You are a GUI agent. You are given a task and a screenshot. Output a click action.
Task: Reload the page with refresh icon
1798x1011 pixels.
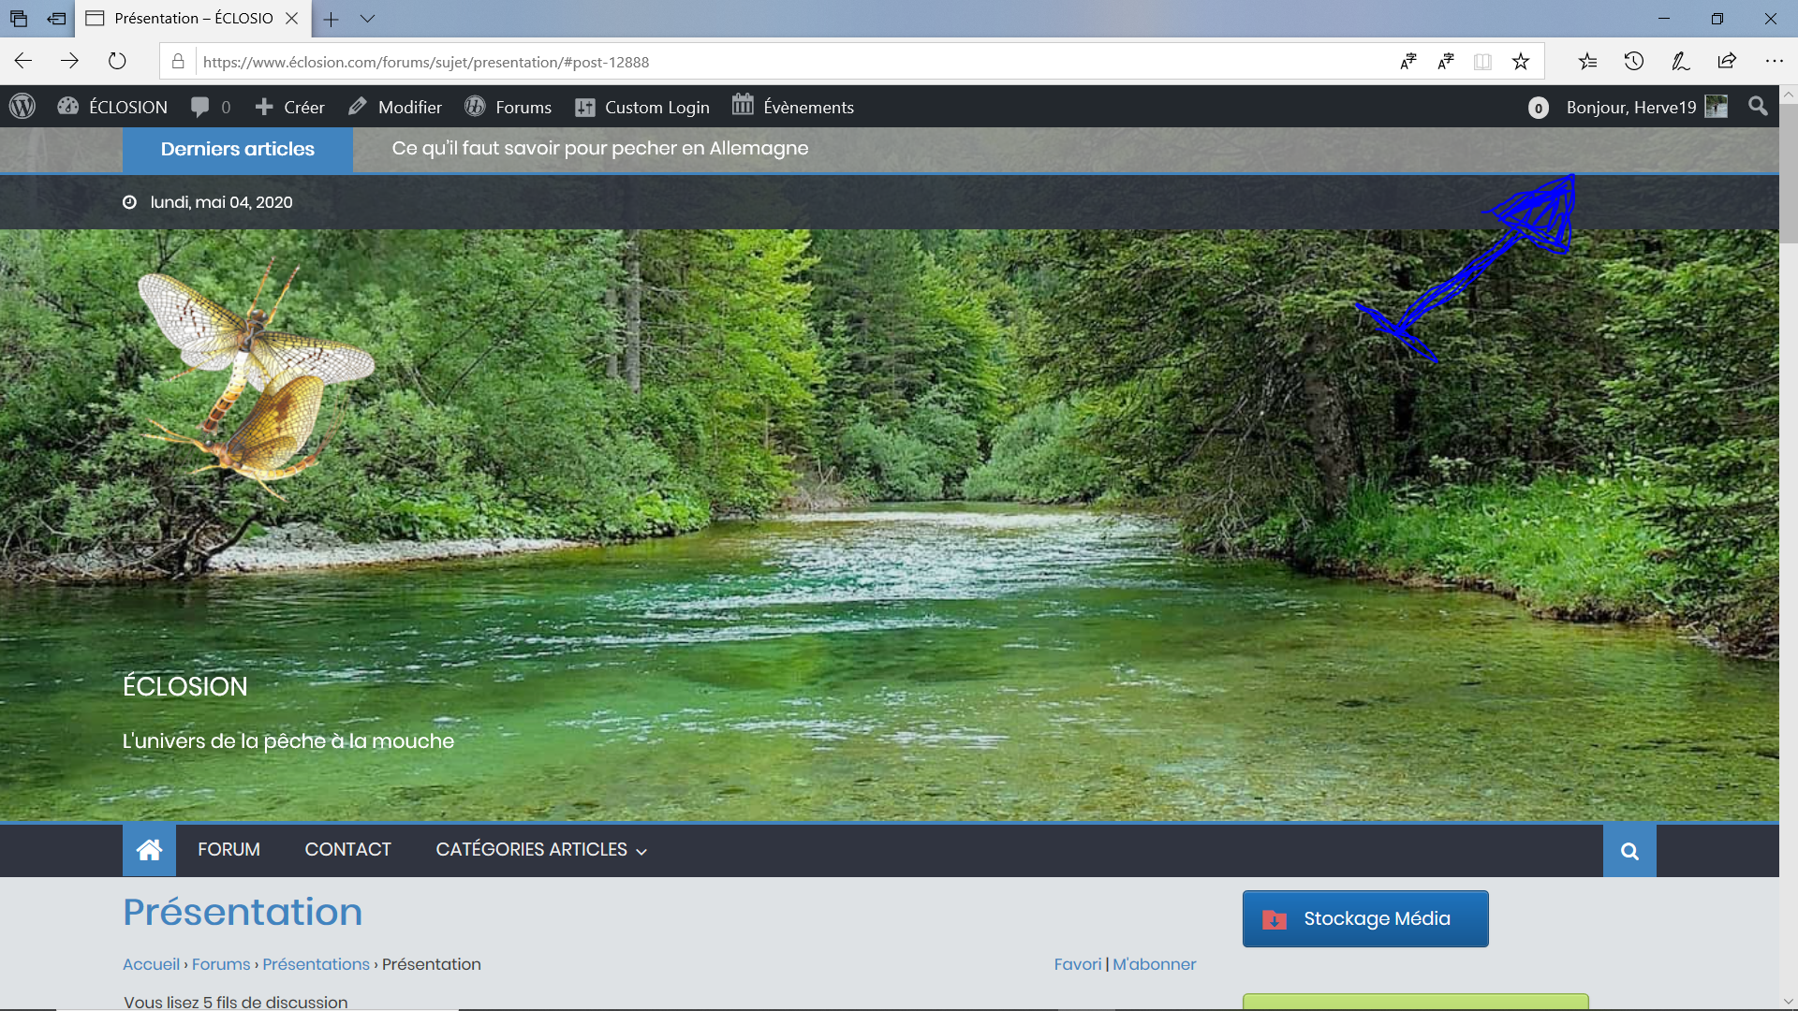pos(117,62)
